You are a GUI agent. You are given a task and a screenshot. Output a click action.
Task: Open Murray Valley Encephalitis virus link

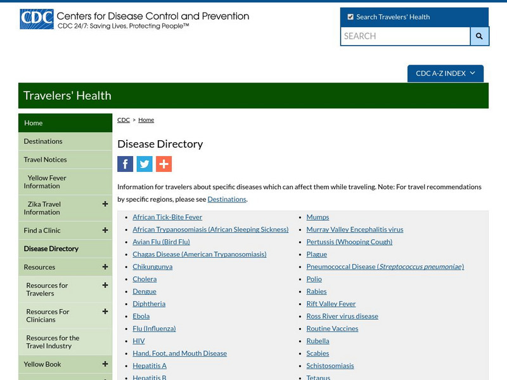tap(355, 230)
